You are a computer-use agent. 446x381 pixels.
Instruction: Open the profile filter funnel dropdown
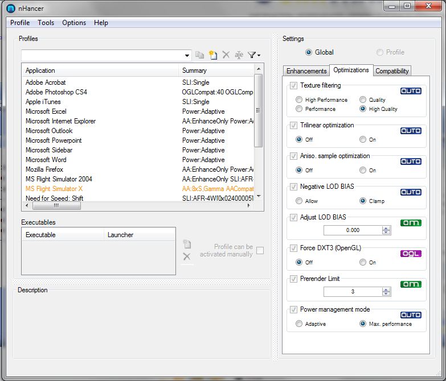[x=254, y=55]
